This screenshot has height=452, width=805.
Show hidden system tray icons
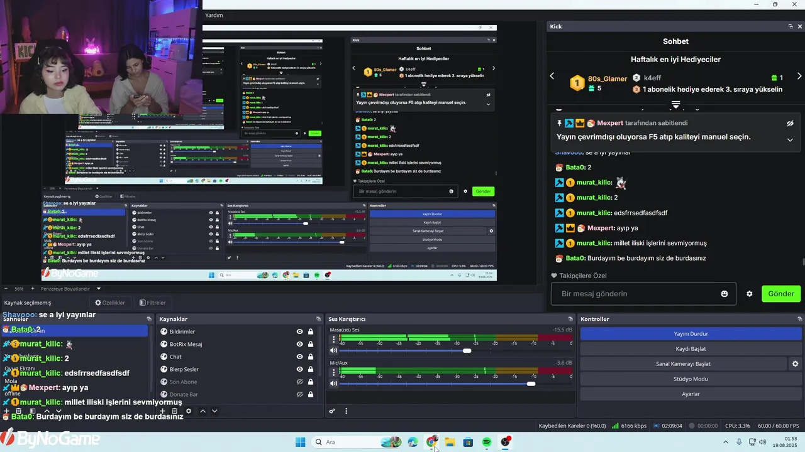tap(727, 442)
